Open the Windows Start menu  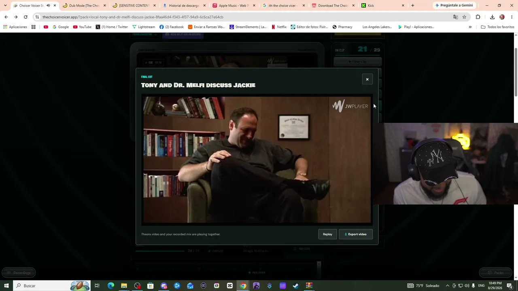pos(6,286)
